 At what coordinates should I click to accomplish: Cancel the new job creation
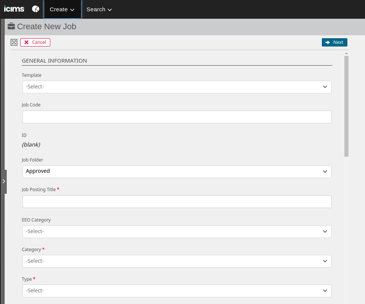click(x=35, y=42)
